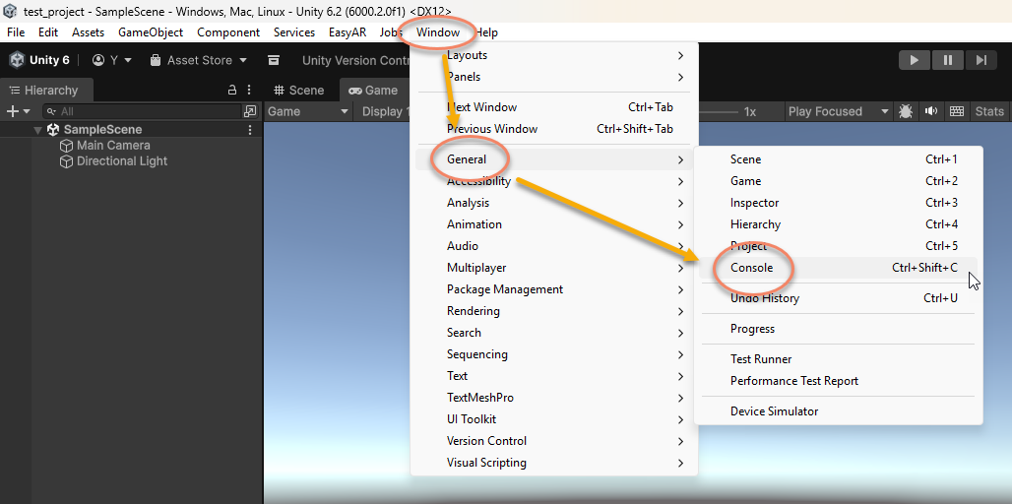The width and height of the screenshot is (1012, 504).
Task: Collapse the SampleScene tree arrow
Action: (x=37, y=130)
